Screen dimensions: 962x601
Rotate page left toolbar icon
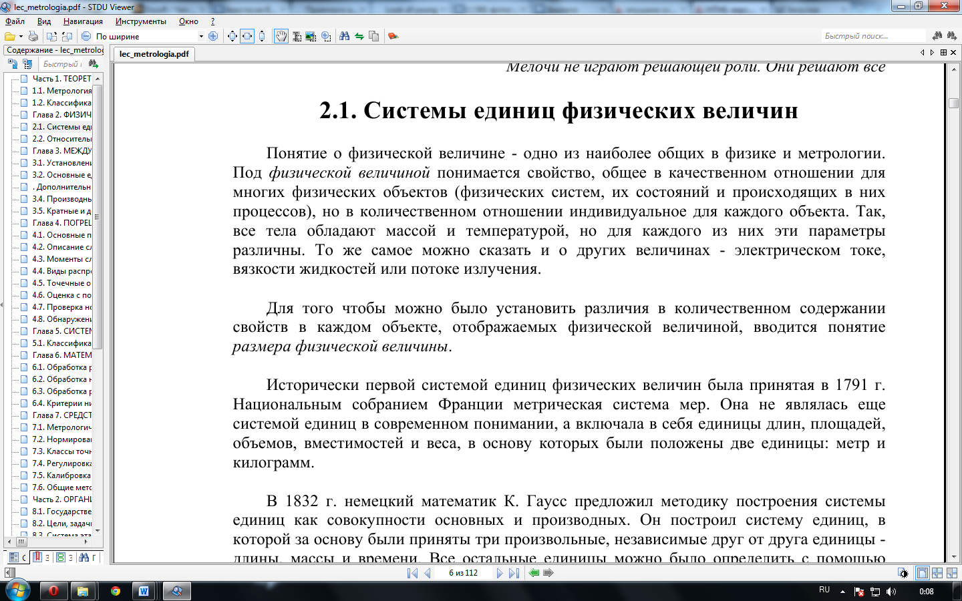[51, 36]
